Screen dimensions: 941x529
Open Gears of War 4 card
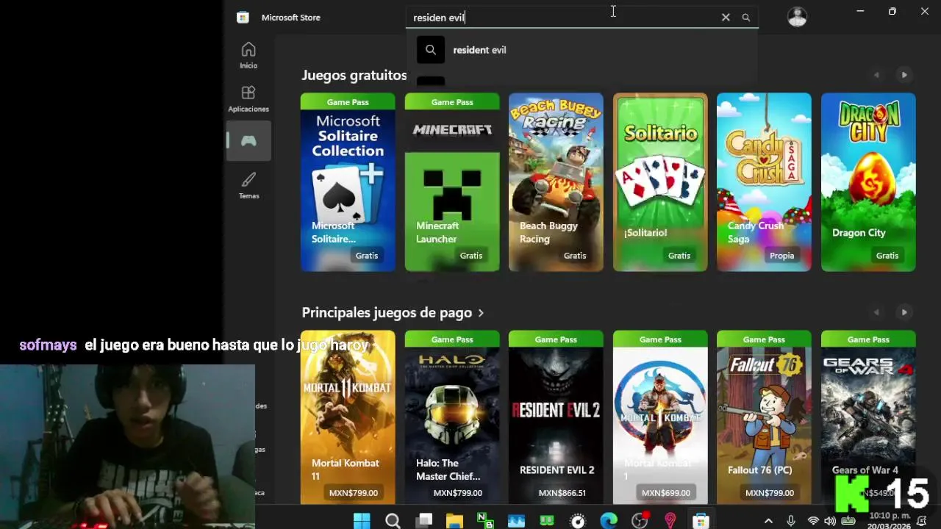[868, 417]
